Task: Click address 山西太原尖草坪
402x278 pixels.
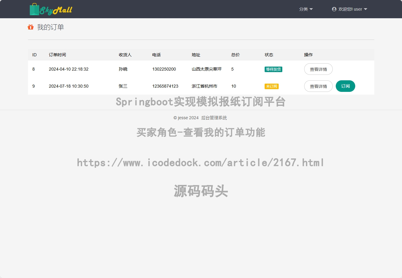Action: [207, 69]
